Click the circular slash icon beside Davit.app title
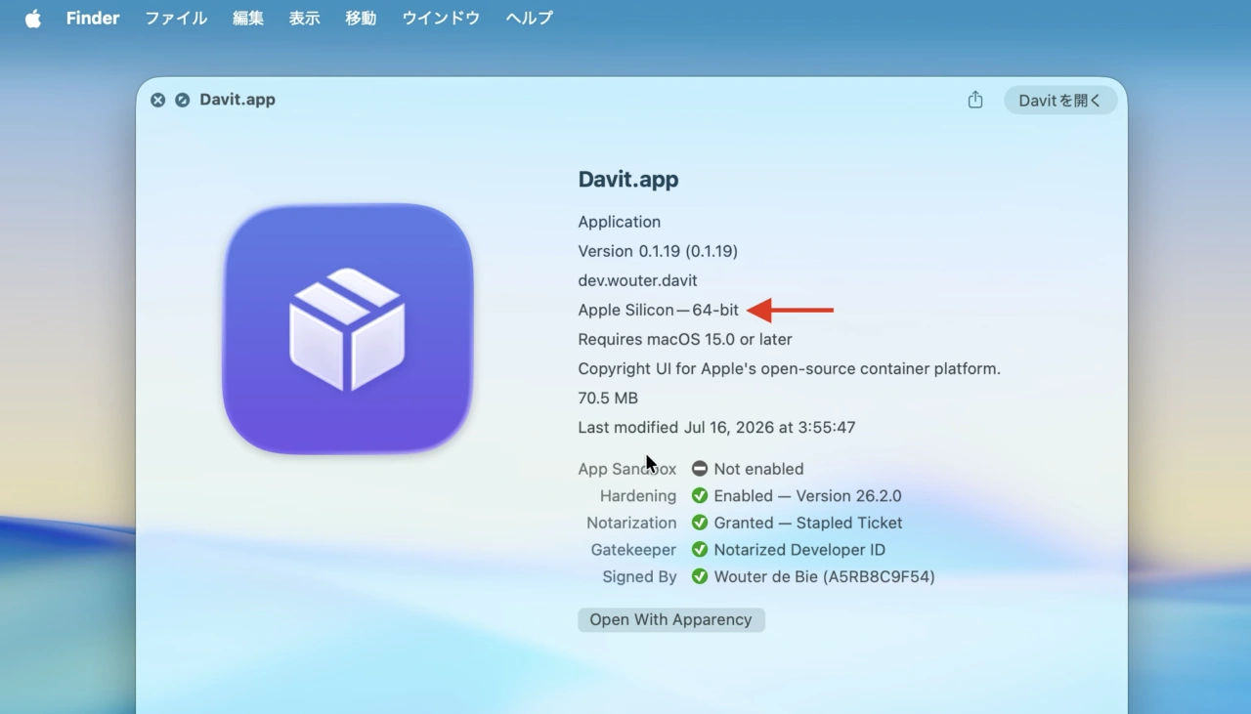 [182, 100]
